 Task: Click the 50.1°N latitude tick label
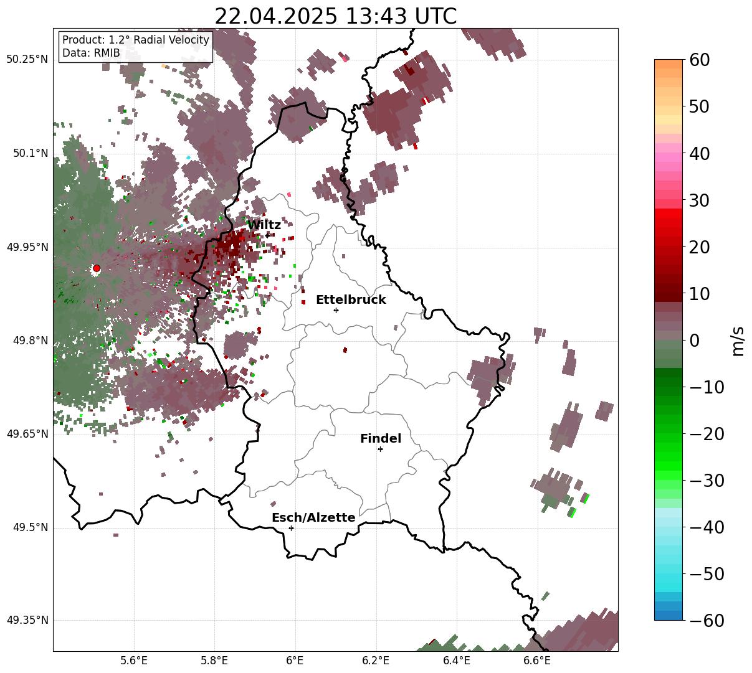[30, 153]
